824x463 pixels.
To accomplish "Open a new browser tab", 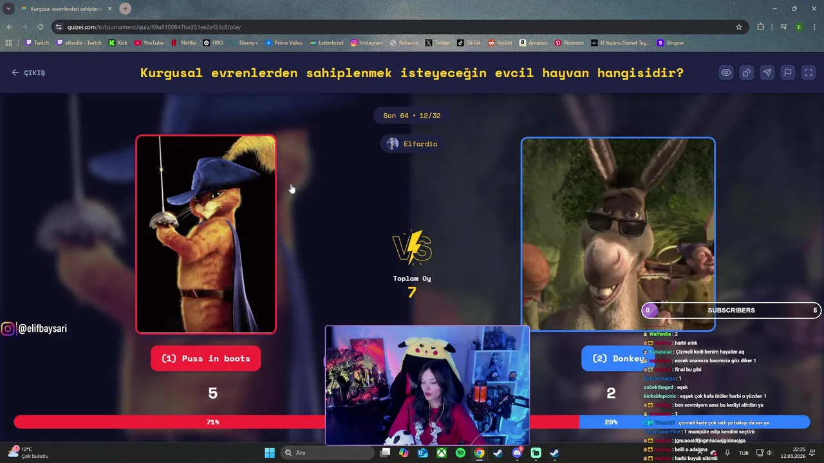I will (125, 8).
